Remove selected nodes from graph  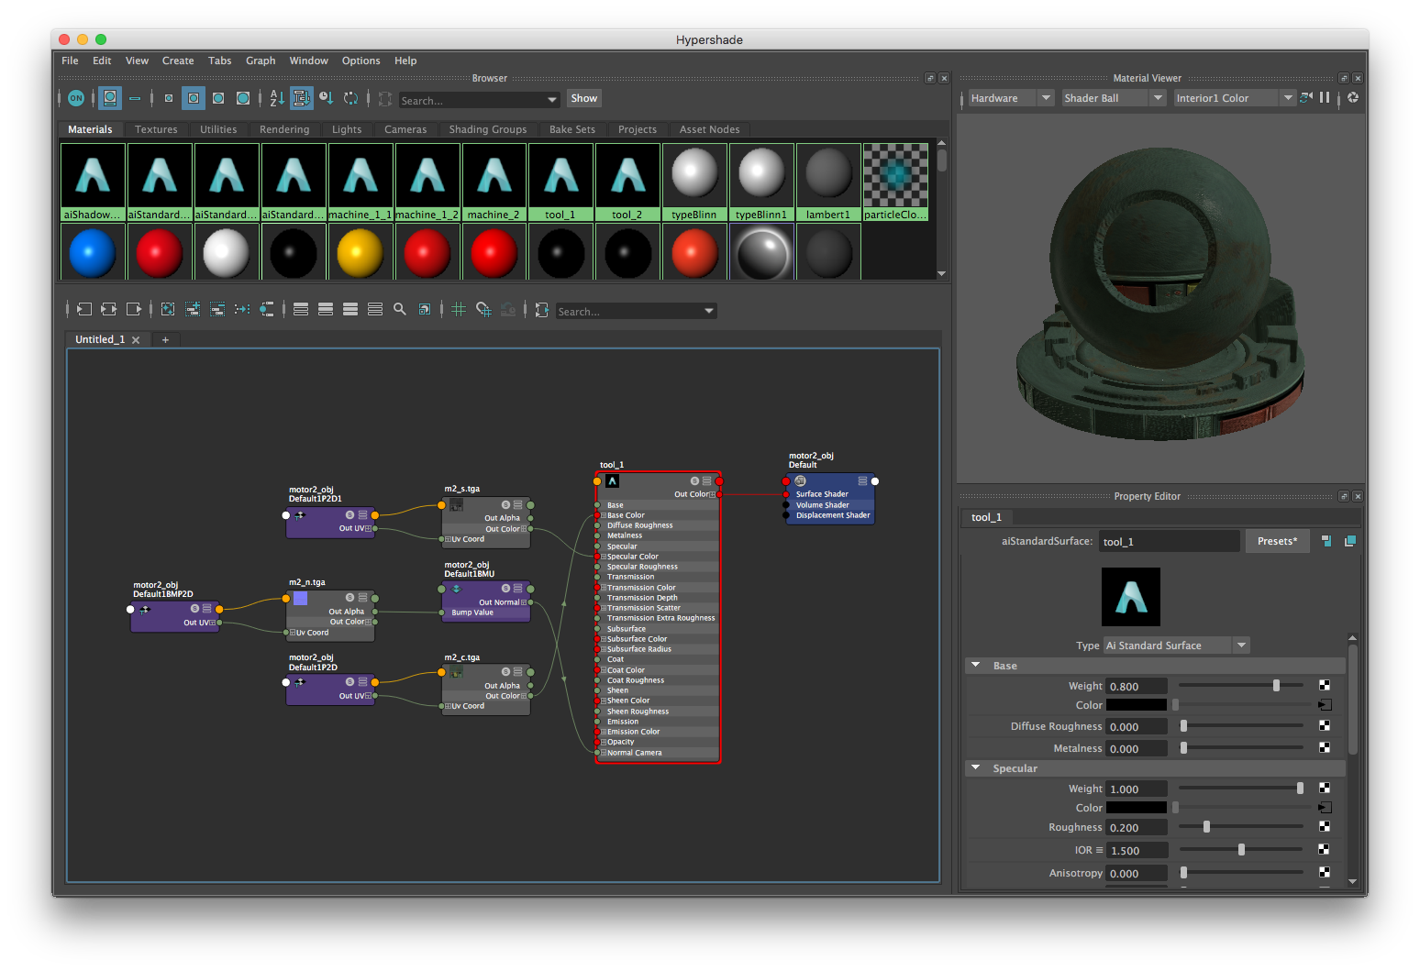tap(217, 309)
